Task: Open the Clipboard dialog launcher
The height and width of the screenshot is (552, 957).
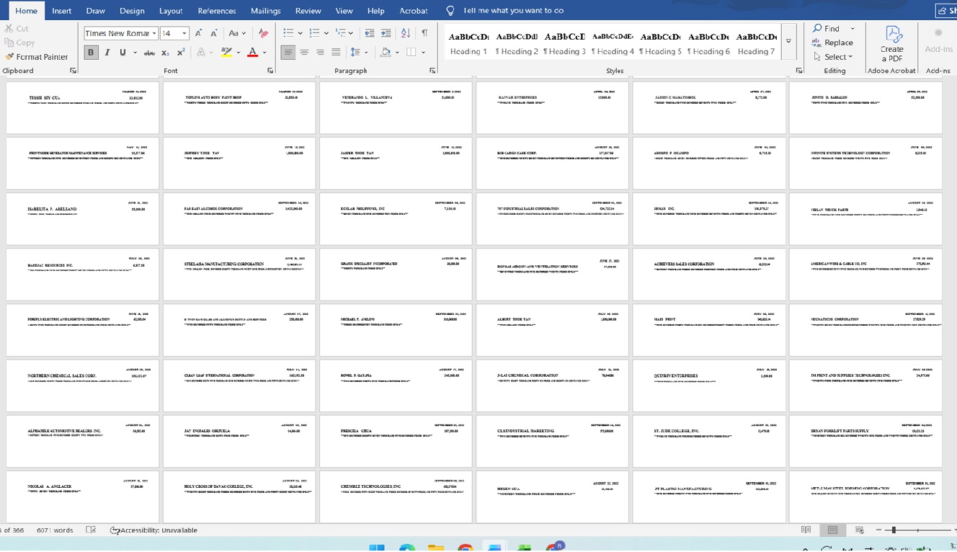Action: coord(73,71)
